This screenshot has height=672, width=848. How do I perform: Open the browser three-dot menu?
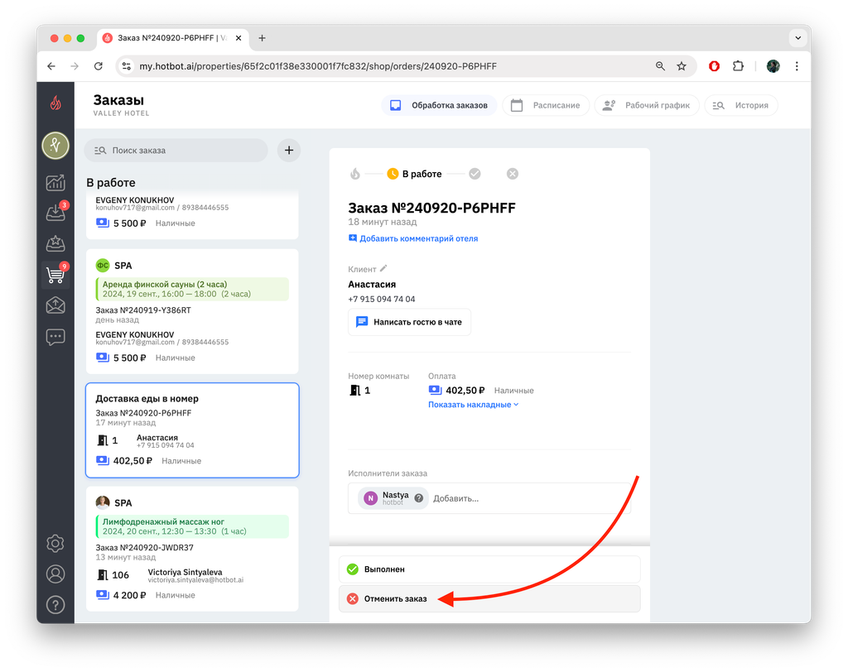point(797,66)
